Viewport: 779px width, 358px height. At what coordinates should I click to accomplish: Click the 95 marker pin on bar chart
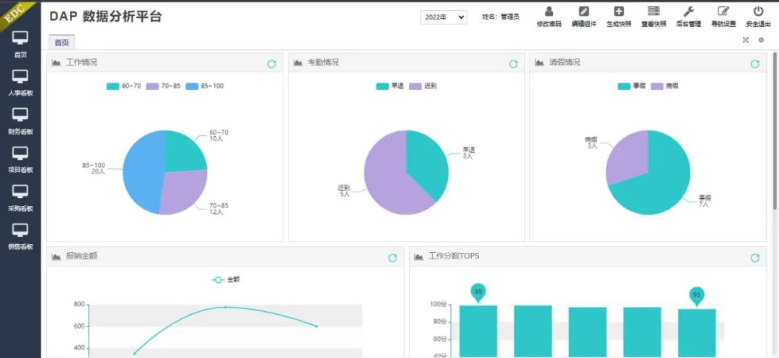(697, 296)
